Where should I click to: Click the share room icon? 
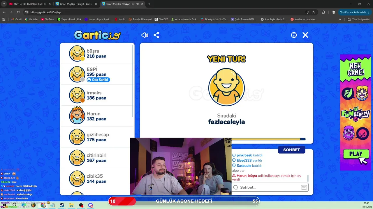point(156,35)
